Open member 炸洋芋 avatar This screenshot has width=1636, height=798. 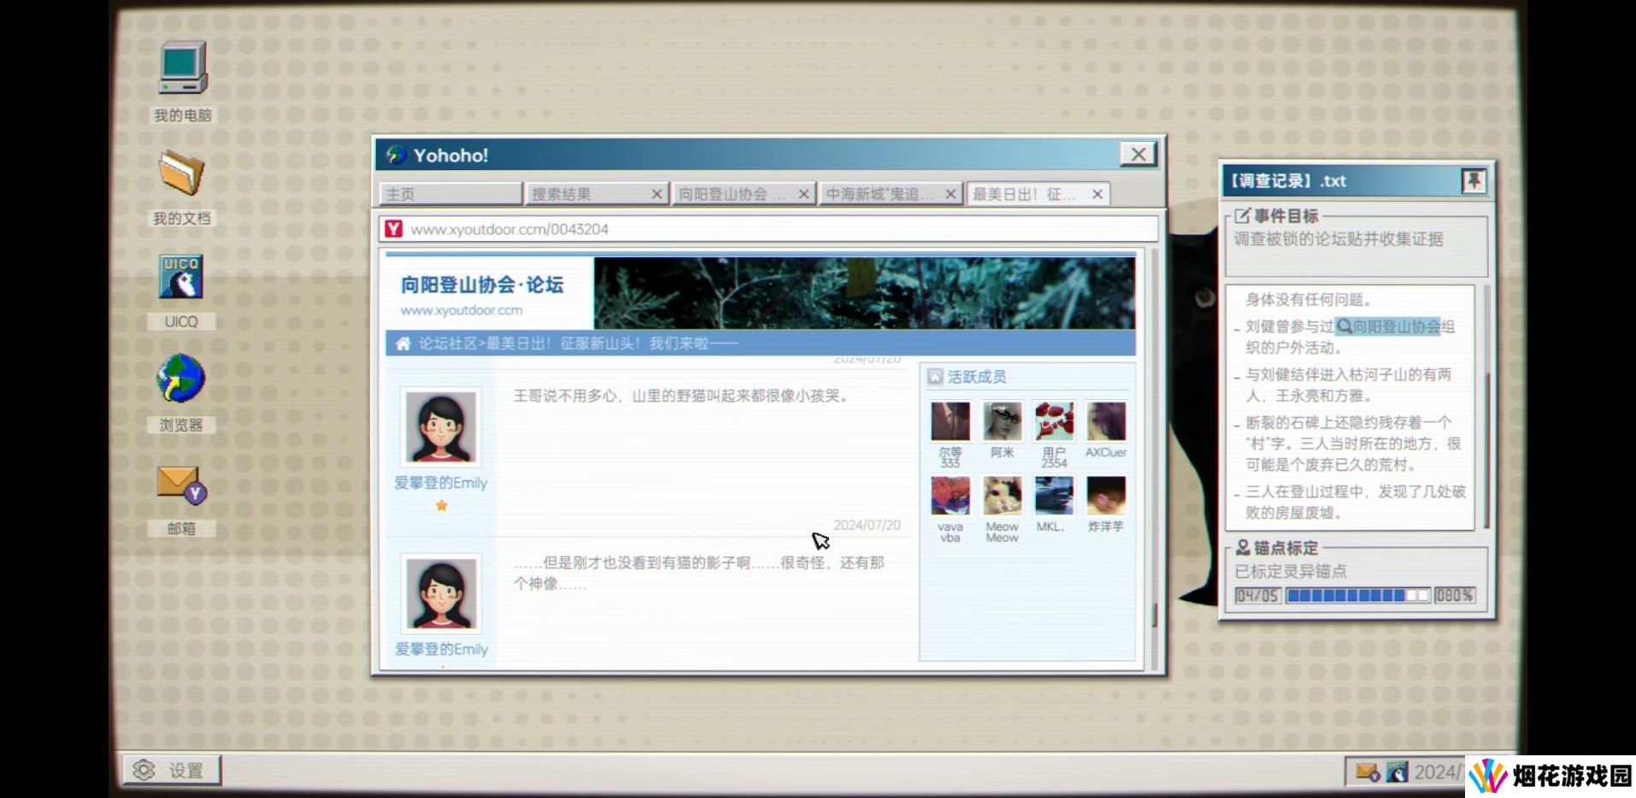[x=1106, y=496]
